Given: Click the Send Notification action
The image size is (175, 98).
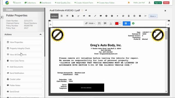Looking at the screenshot, I should click(x=24, y=73).
